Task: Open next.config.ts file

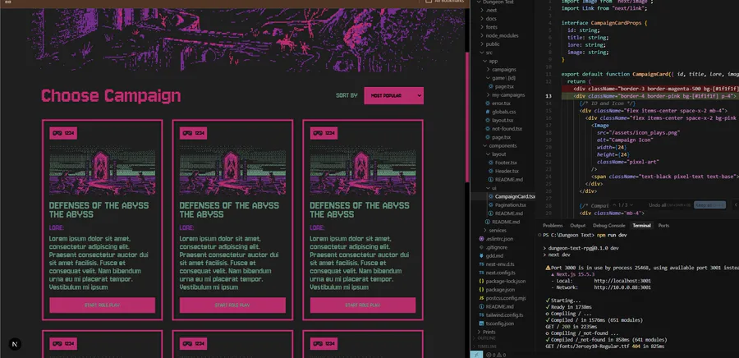Action: click(501, 273)
